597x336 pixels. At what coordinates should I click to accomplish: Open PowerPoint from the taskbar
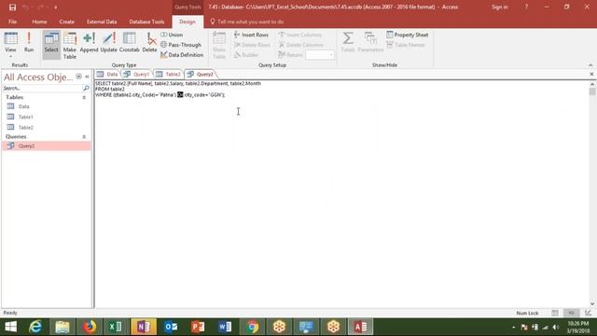(x=198, y=327)
